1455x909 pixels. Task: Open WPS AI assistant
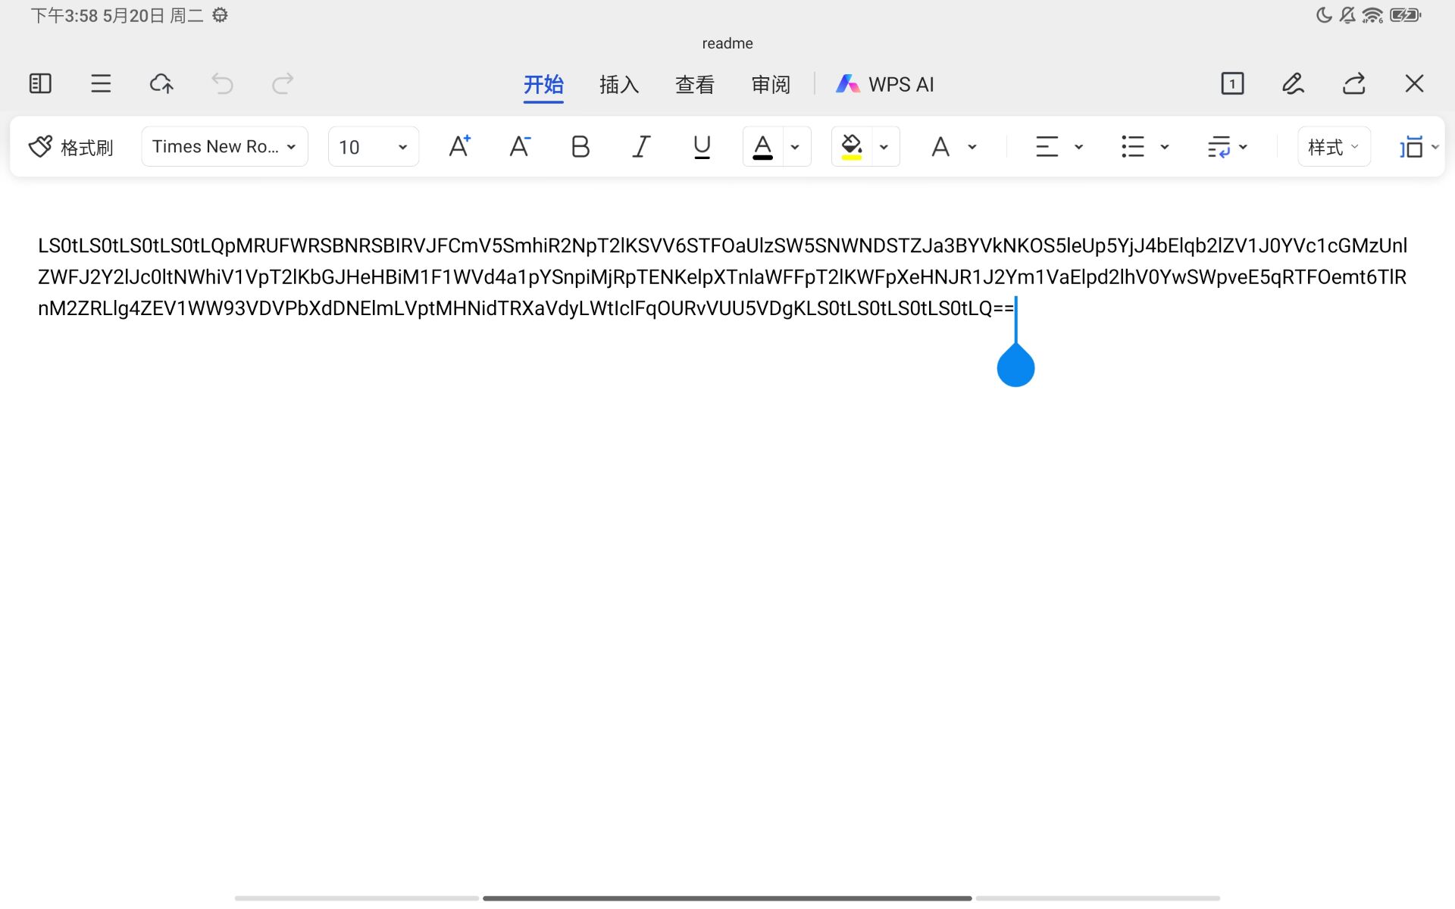(x=885, y=84)
